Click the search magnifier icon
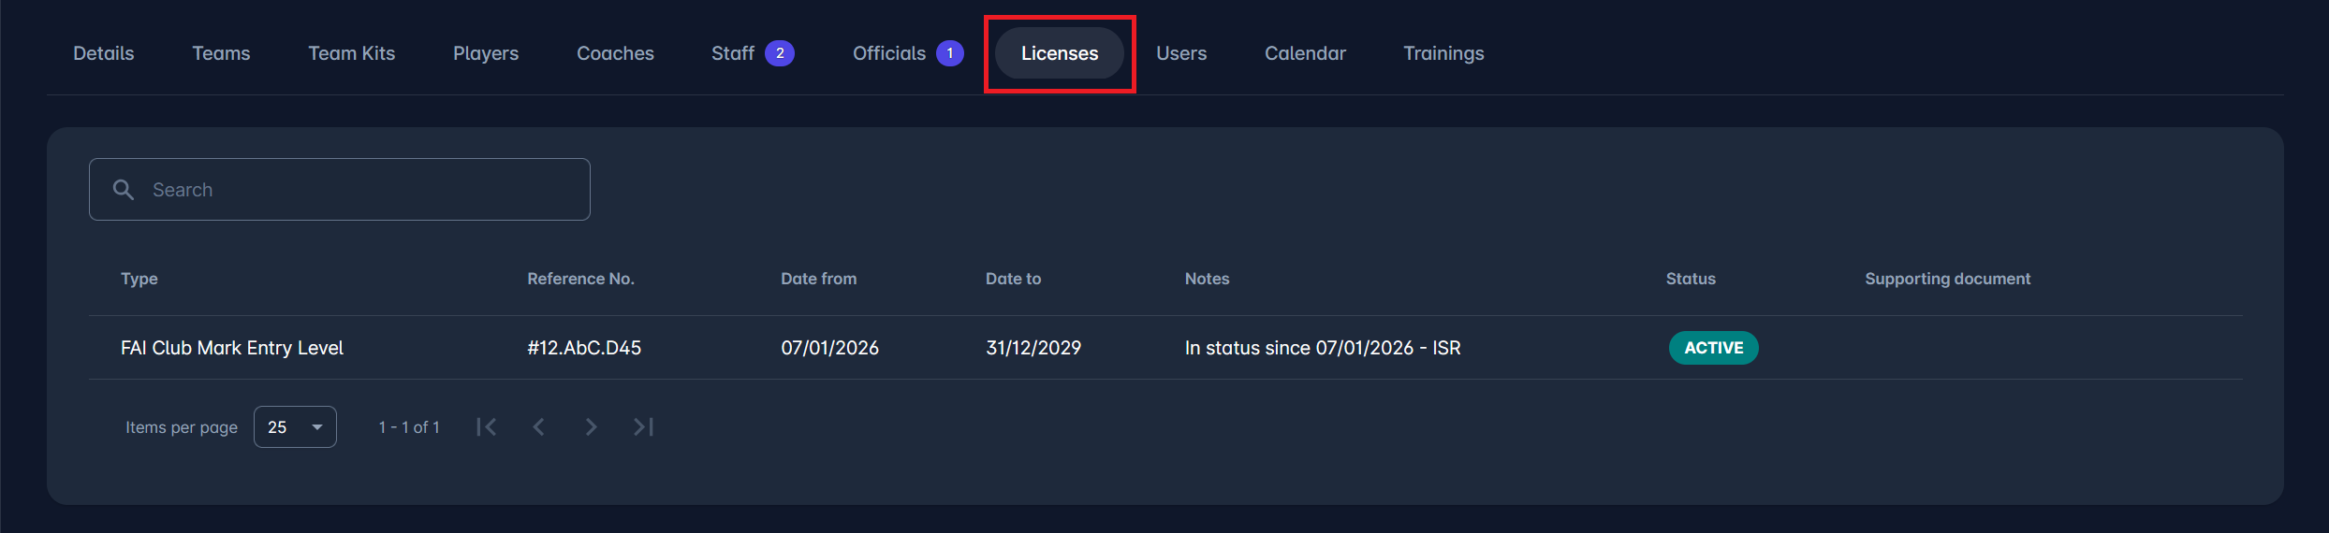Image resolution: width=2329 pixels, height=533 pixels. click(123, 190)
